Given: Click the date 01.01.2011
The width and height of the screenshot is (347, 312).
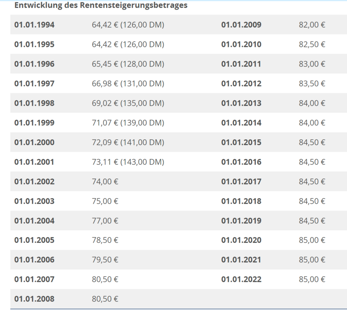Looking at the screenshot, I should (241, 64).
